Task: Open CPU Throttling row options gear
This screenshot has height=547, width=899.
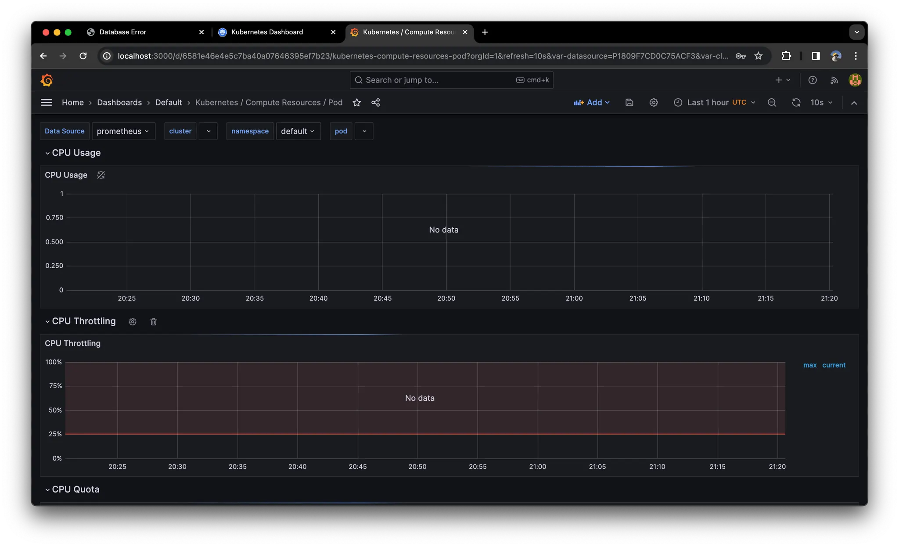Action: click(133, 322)
